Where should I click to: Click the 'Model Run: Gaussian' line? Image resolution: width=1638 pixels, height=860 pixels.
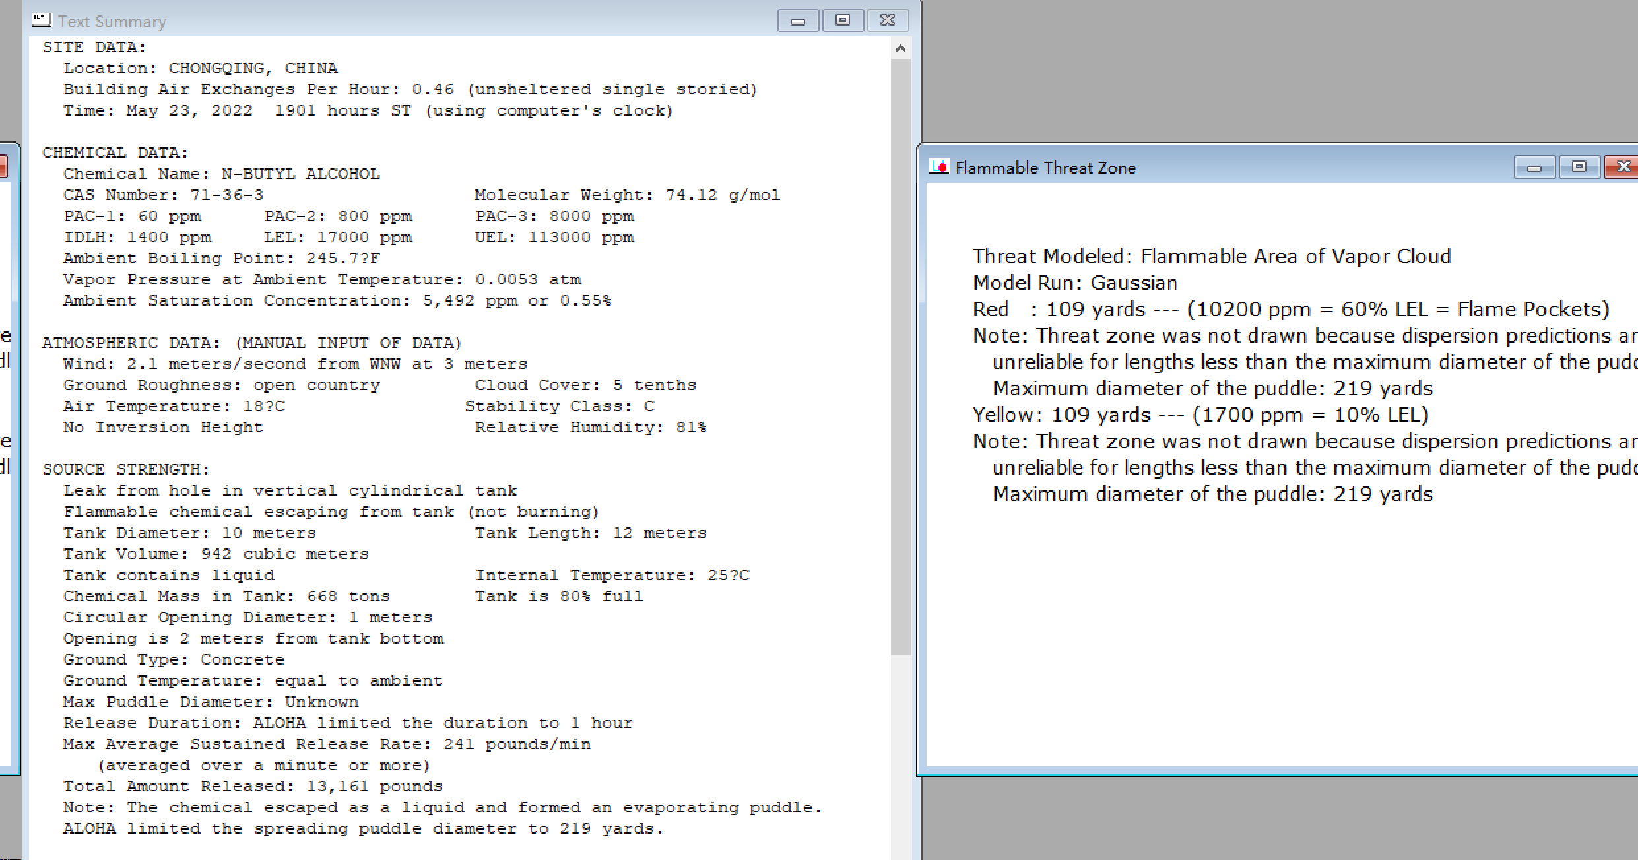[1075, 283]
